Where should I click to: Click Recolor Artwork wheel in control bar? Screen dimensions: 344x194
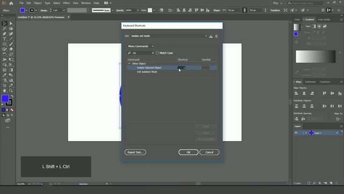coord(161,10)
